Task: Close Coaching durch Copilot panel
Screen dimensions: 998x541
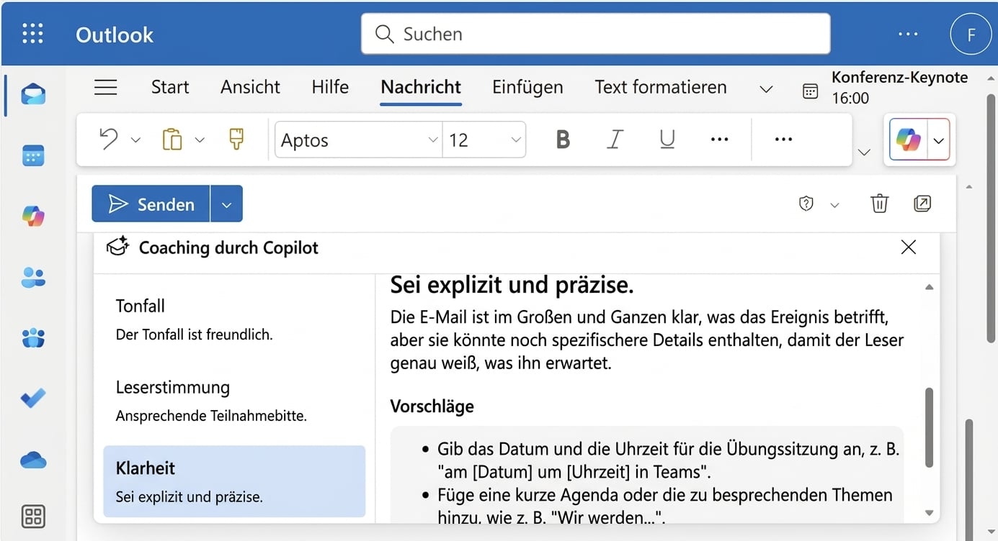Action: (x=909, y=247)
